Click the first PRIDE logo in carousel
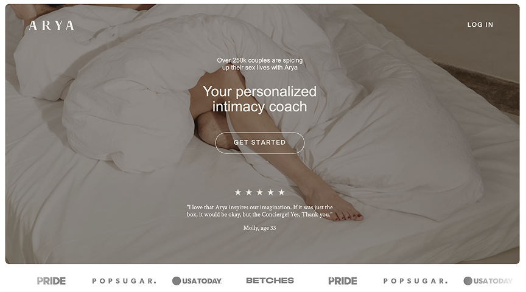 pyautogui.click(x=51, y=281)
